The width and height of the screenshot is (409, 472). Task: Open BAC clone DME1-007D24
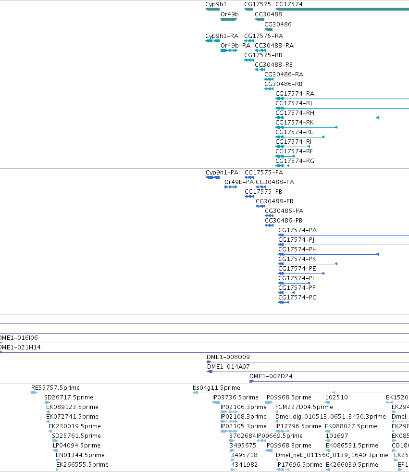pyautogui.click(x=271, y=376)
